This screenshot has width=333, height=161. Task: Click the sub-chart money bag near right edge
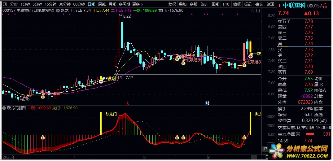point(244,137)
